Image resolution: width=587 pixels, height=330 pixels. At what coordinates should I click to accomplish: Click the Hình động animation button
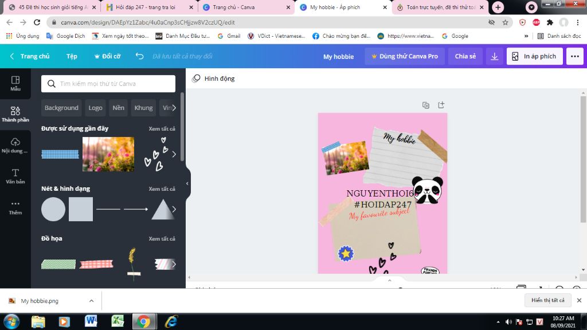pyautogui.click(x=213, y=78)
